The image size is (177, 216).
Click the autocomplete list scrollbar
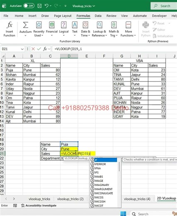click(x=119, y=167)
